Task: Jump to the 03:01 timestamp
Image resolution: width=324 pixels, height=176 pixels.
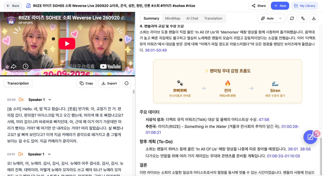Action: (x=11, y=154)
